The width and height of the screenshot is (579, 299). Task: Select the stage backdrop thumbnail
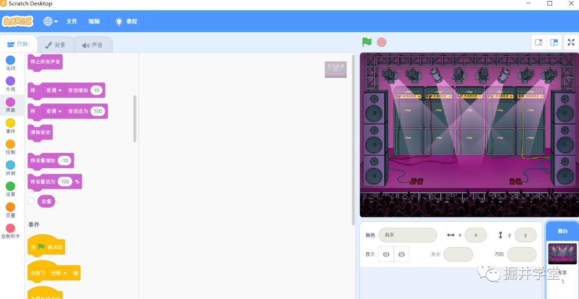562,253
